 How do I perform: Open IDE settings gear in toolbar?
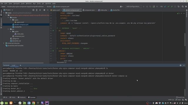[x=186, y=6]
